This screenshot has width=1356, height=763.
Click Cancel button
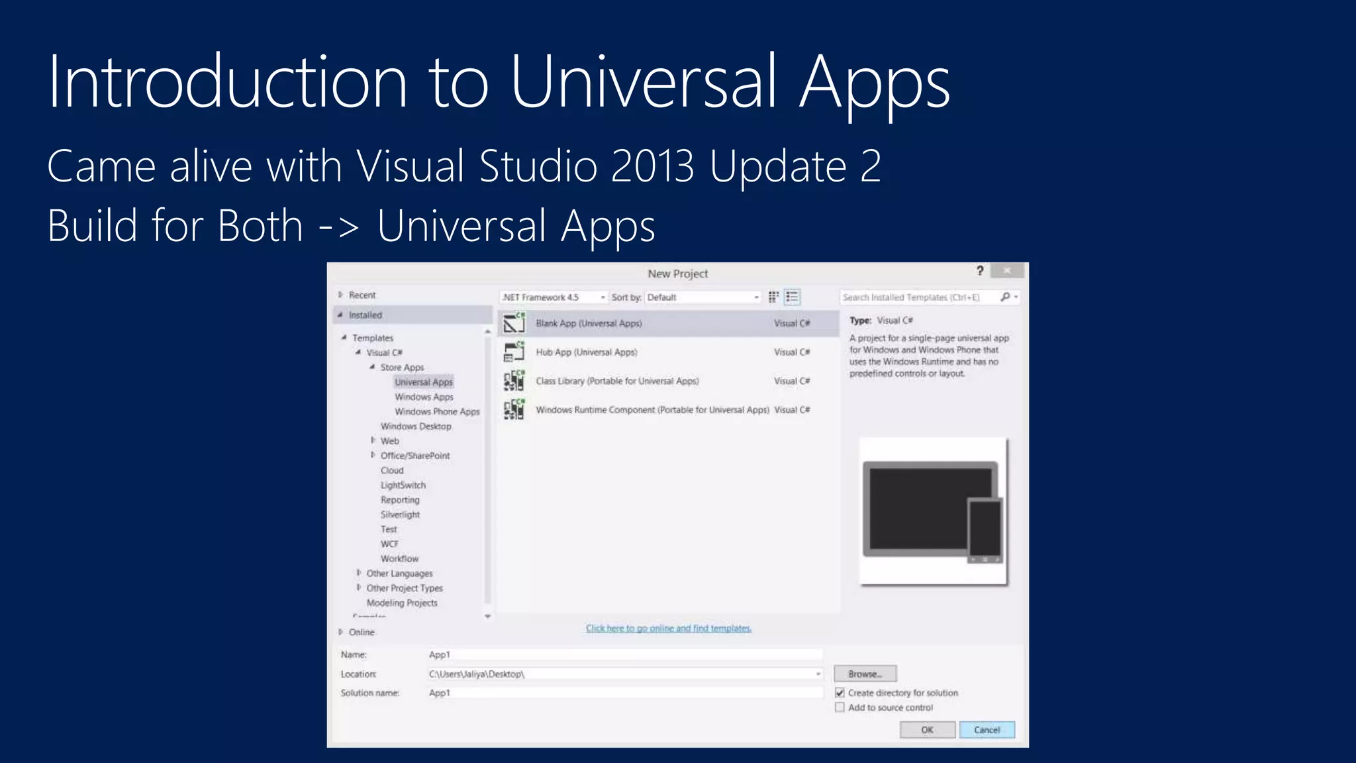[x=987, y=730]
